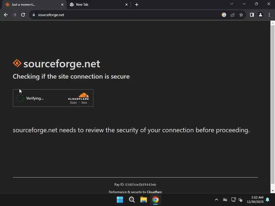The height and width of the screenshot is (206, 275).
Task: Open the clock and date flyout
Action: coord(255,200)
